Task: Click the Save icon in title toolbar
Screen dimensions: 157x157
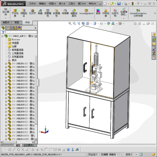Action: 119,4
